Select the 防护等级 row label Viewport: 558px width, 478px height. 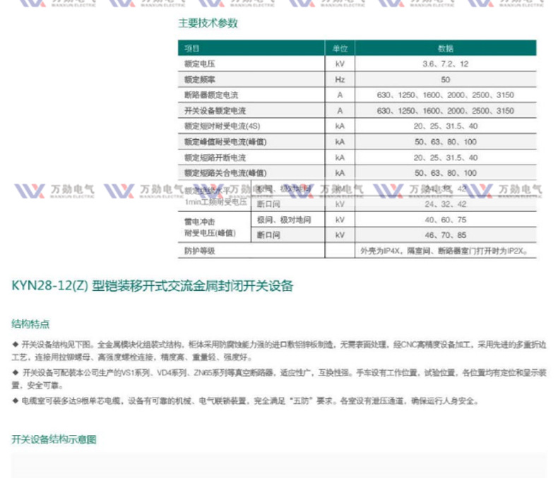click(200, 251)
